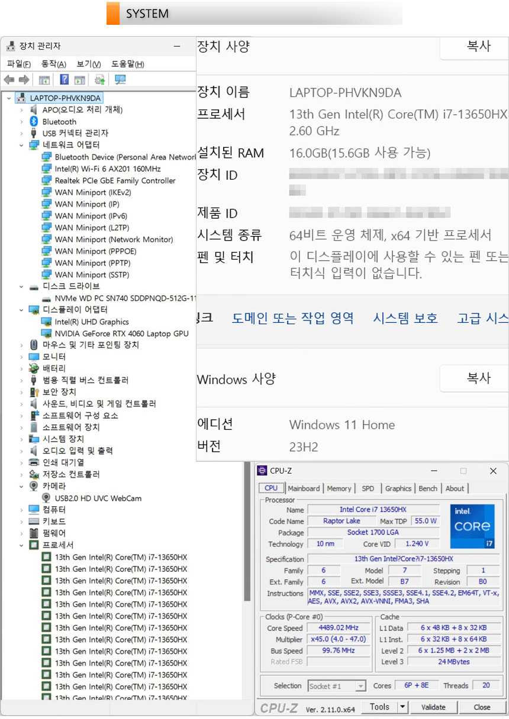Click the 디스크 드라이브 category icon

coord(34,286)
